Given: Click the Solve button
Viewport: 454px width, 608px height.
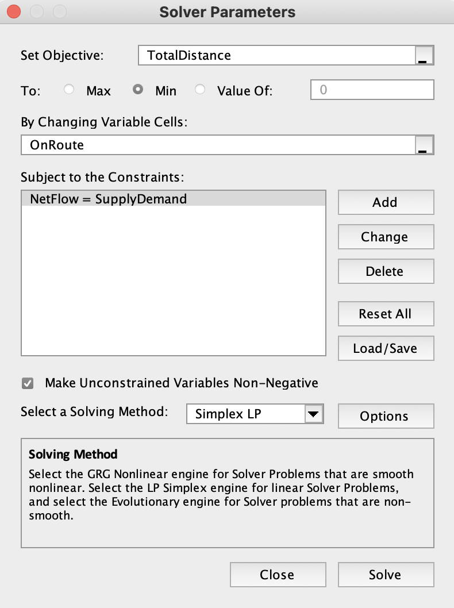Looking at the screenshot, I should (x=386, y=575).
